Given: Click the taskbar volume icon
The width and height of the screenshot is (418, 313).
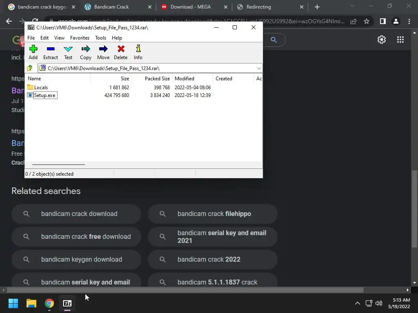Looking at the screenshot, I should pos(378,303).
